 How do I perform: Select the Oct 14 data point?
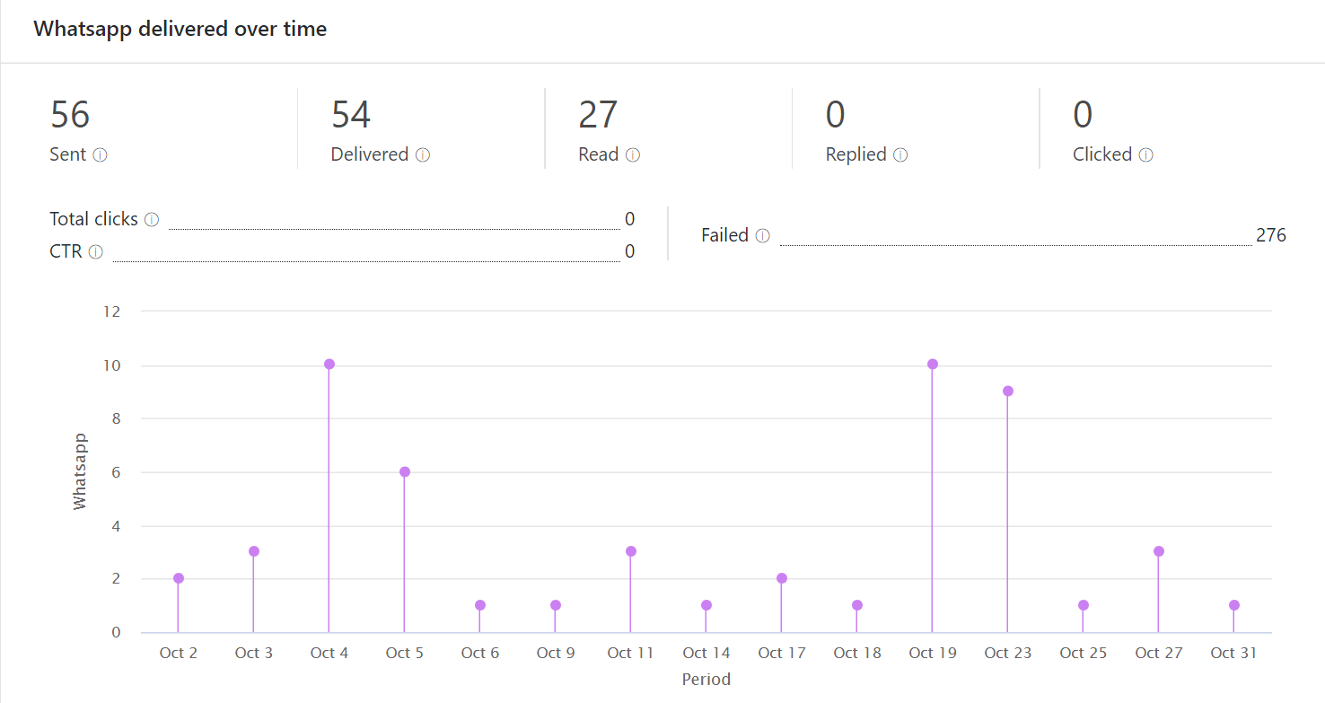(x=706, y=605)
